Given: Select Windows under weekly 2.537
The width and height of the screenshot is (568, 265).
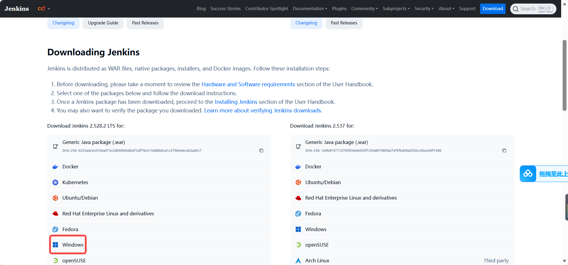Looking at the screenshot, I should 402,229.
